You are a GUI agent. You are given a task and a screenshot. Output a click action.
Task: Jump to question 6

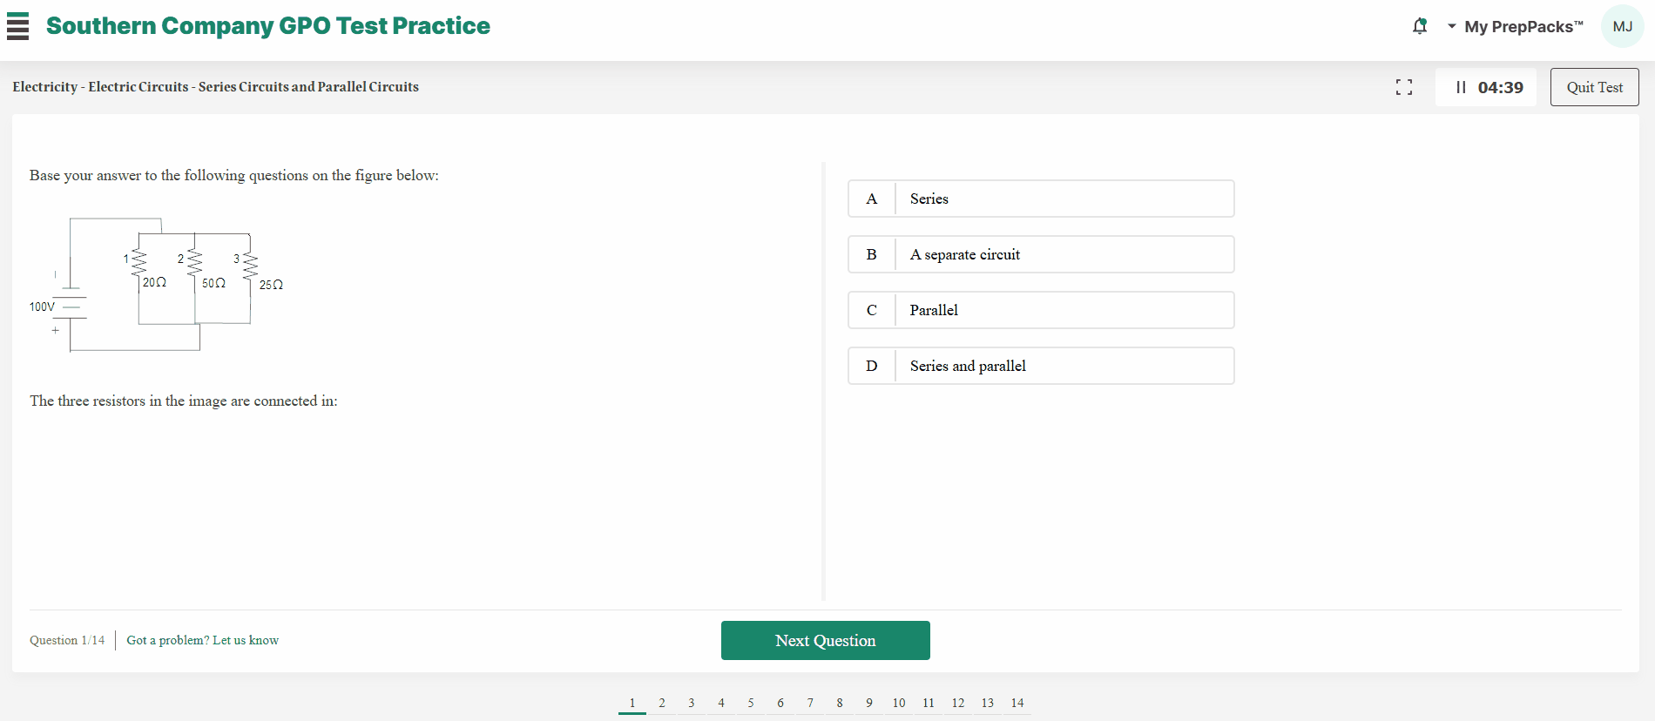[x=780, y=703]
